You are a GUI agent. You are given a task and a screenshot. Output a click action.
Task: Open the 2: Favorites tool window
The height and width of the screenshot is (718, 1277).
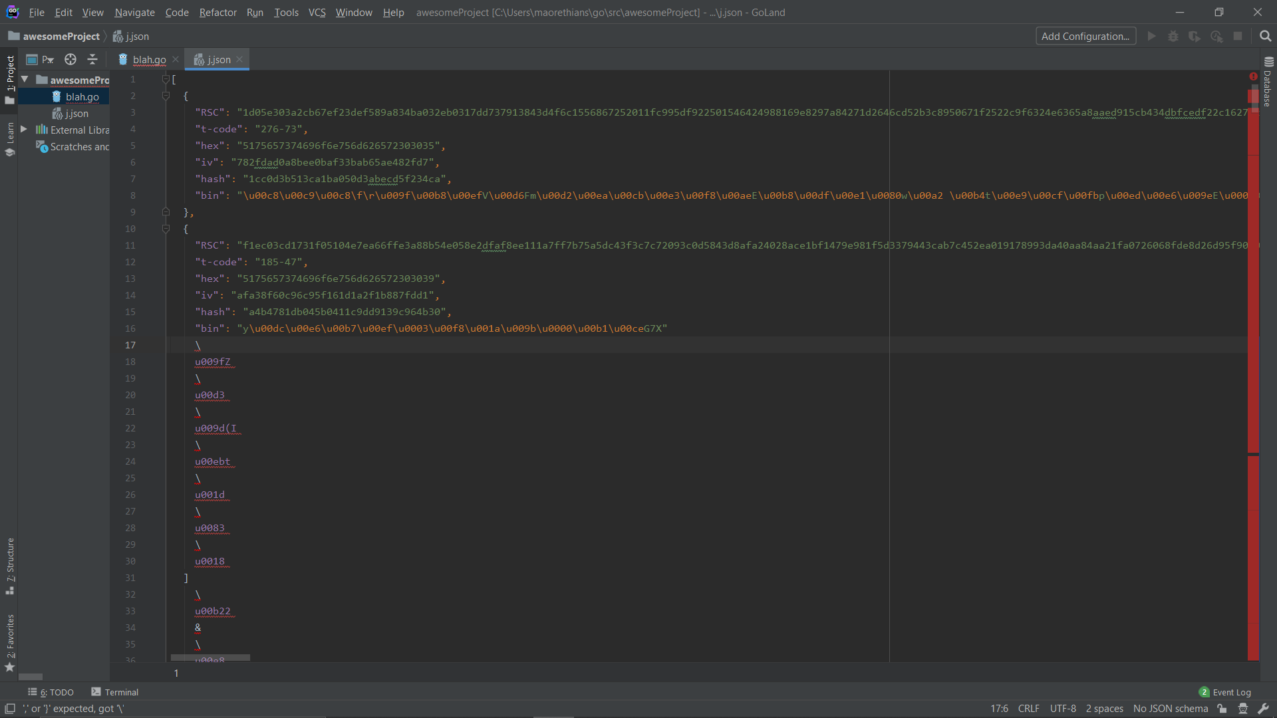pyautogui.click(x=10, y=643)
